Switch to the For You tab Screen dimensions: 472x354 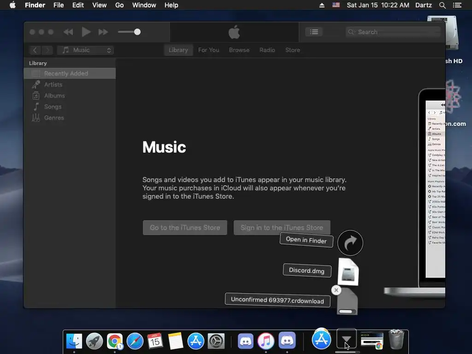(209, 50)
